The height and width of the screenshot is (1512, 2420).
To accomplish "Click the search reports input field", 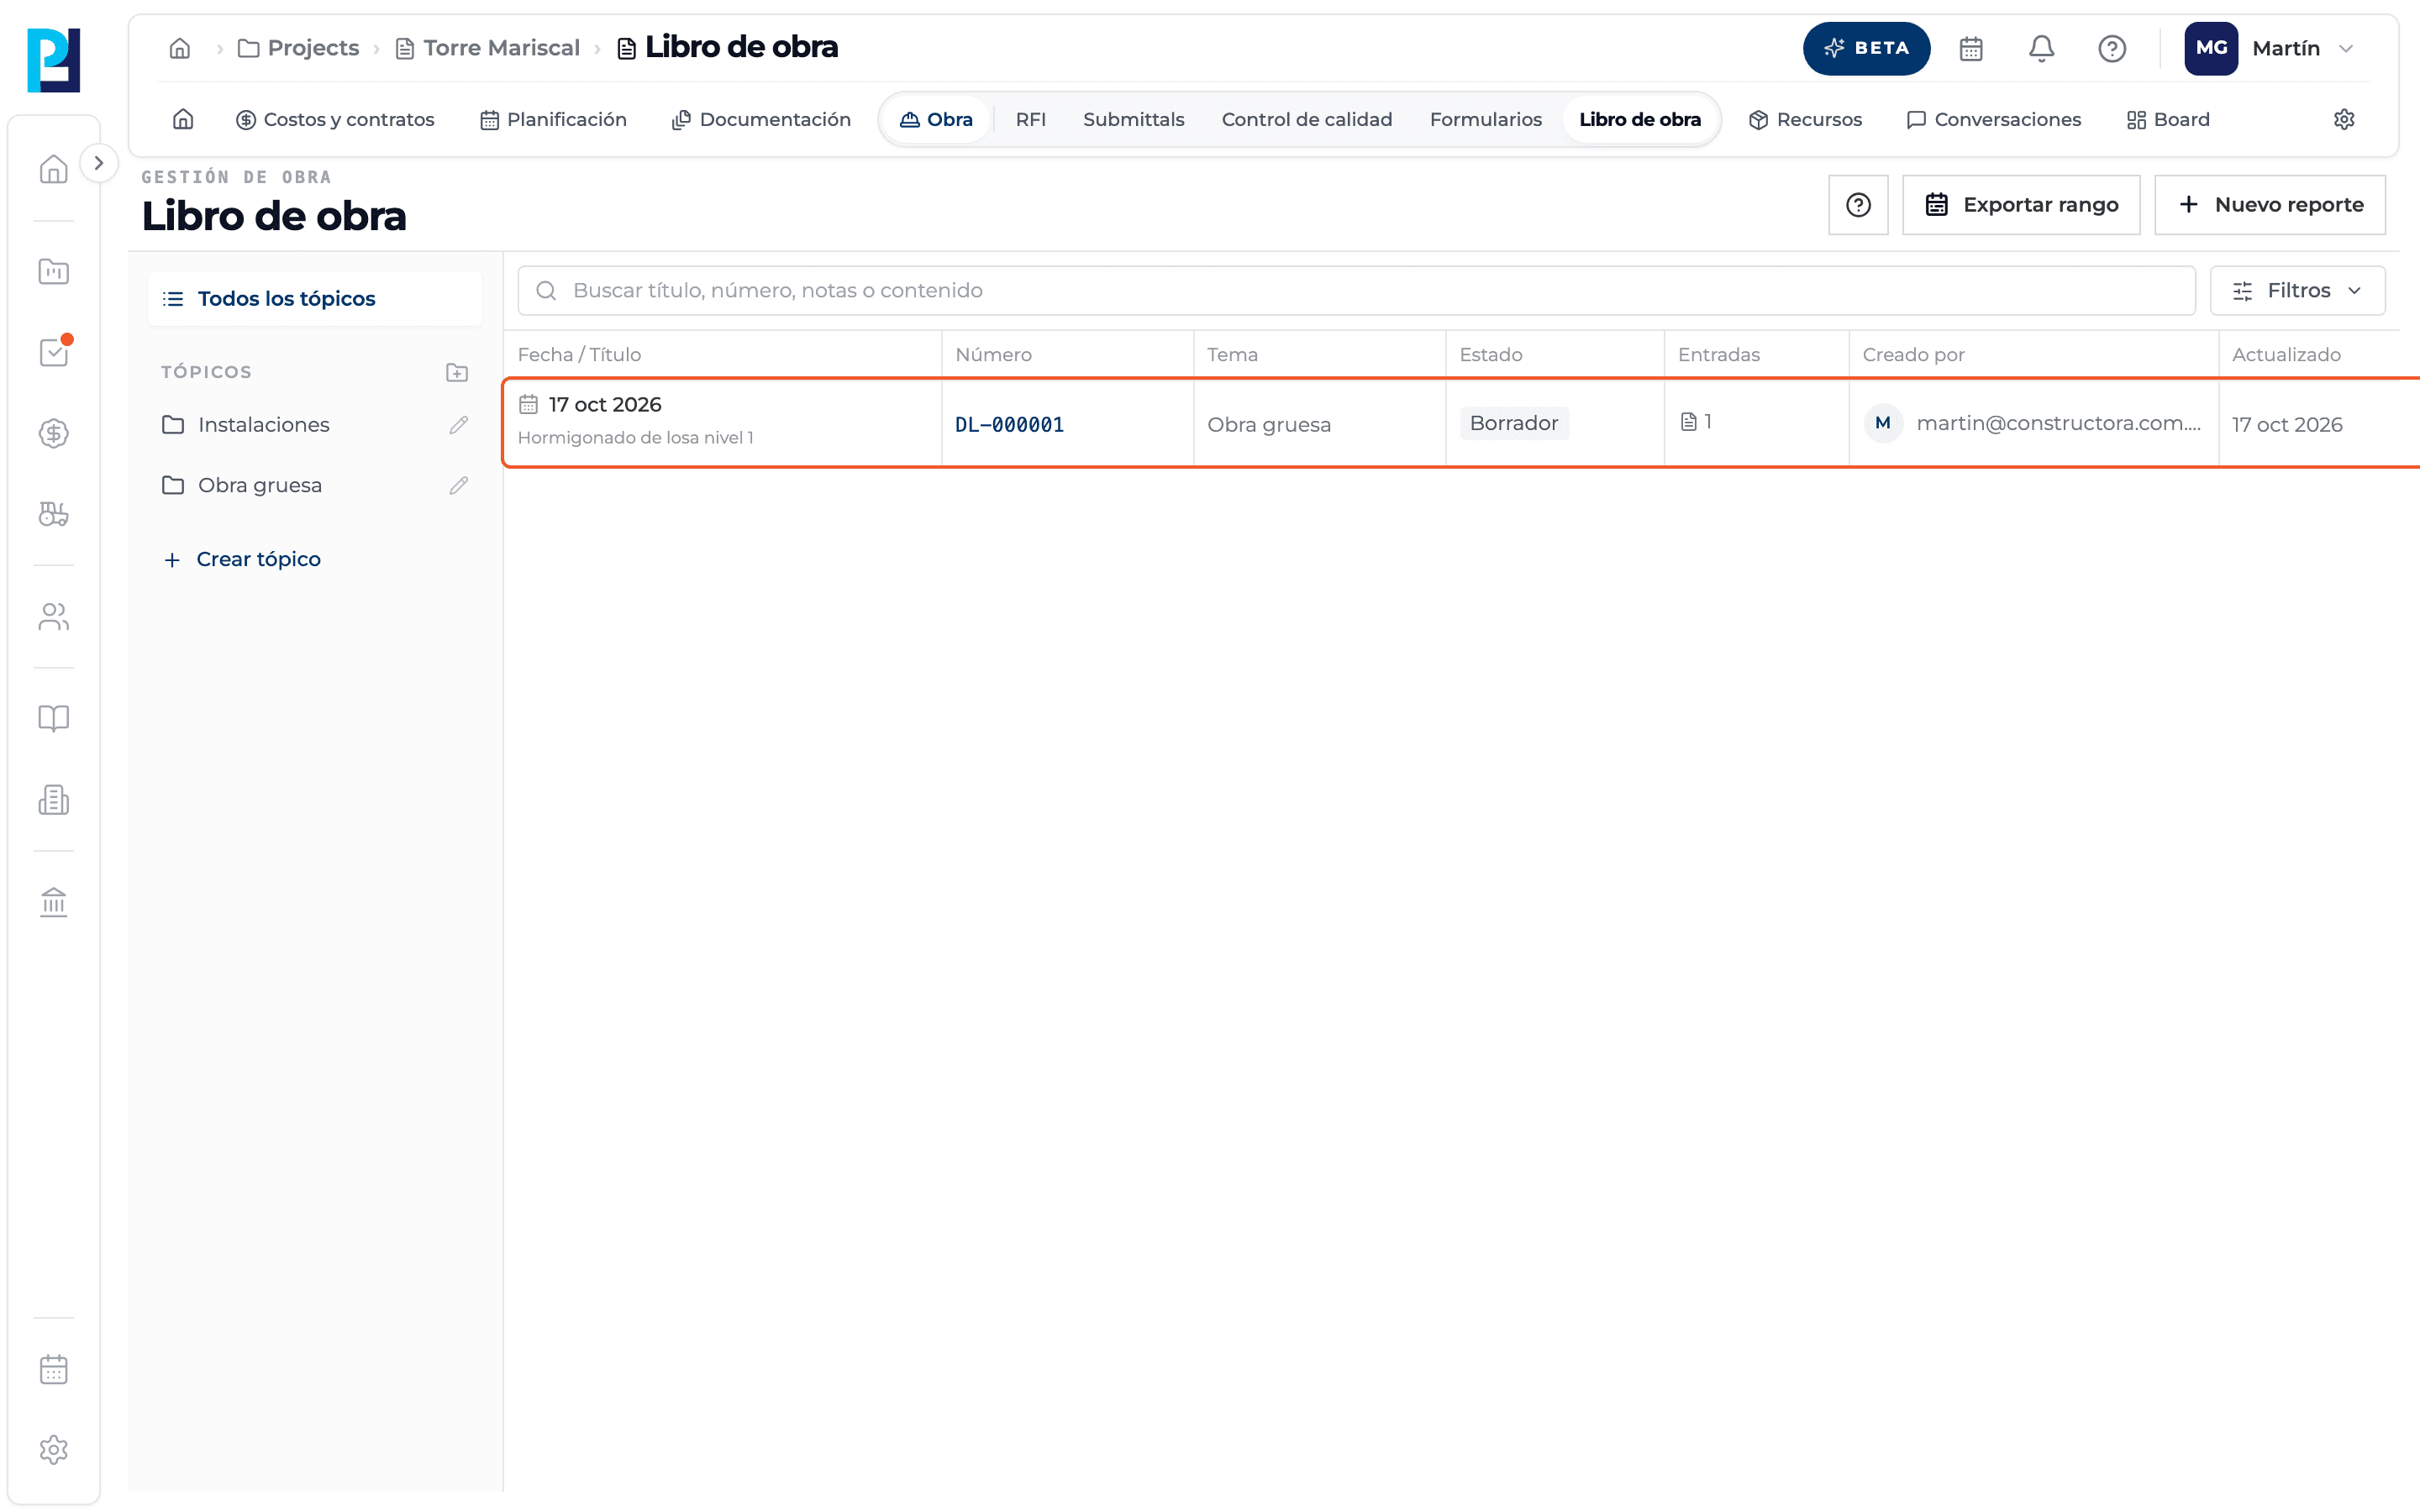I will pyautogui.click(x=1356, y=290).
